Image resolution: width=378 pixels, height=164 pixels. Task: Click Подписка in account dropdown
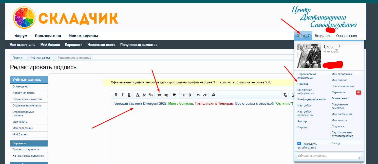tap(338, 126)
